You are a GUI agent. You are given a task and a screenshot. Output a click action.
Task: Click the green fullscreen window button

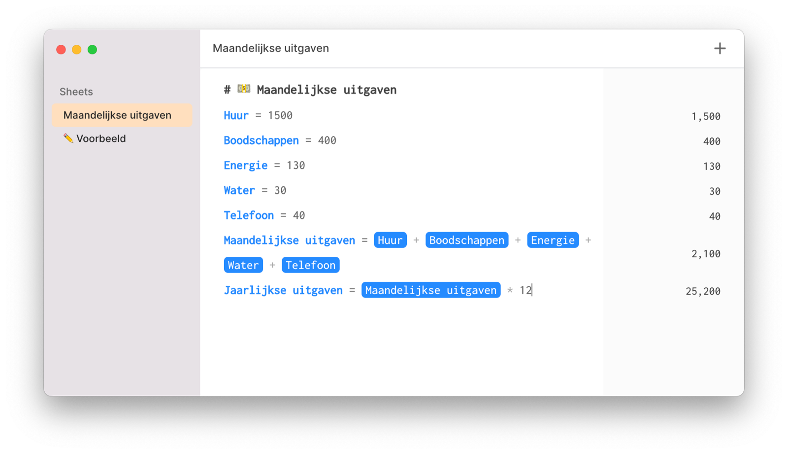(92, 50)
